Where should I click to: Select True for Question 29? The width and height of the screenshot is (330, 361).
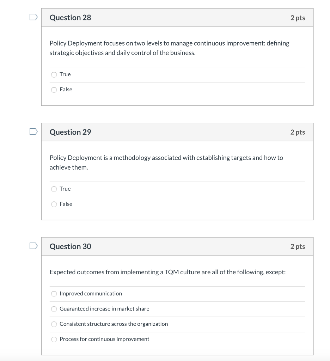[x=54, y=189]
